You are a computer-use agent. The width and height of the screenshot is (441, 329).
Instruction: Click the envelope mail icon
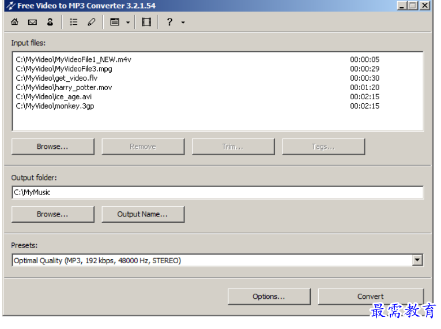[32, 22]
